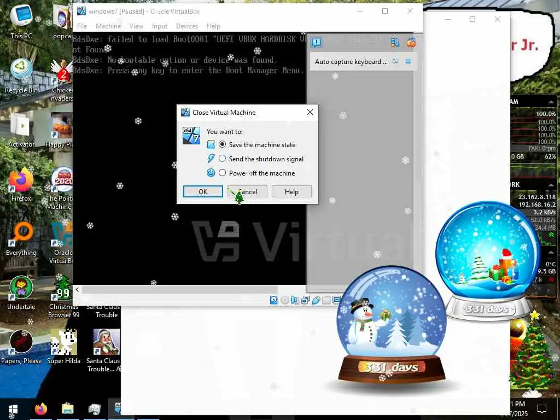
Task: Collapse the RAM section arrow in monitor widget
Action: click(551, 102)
